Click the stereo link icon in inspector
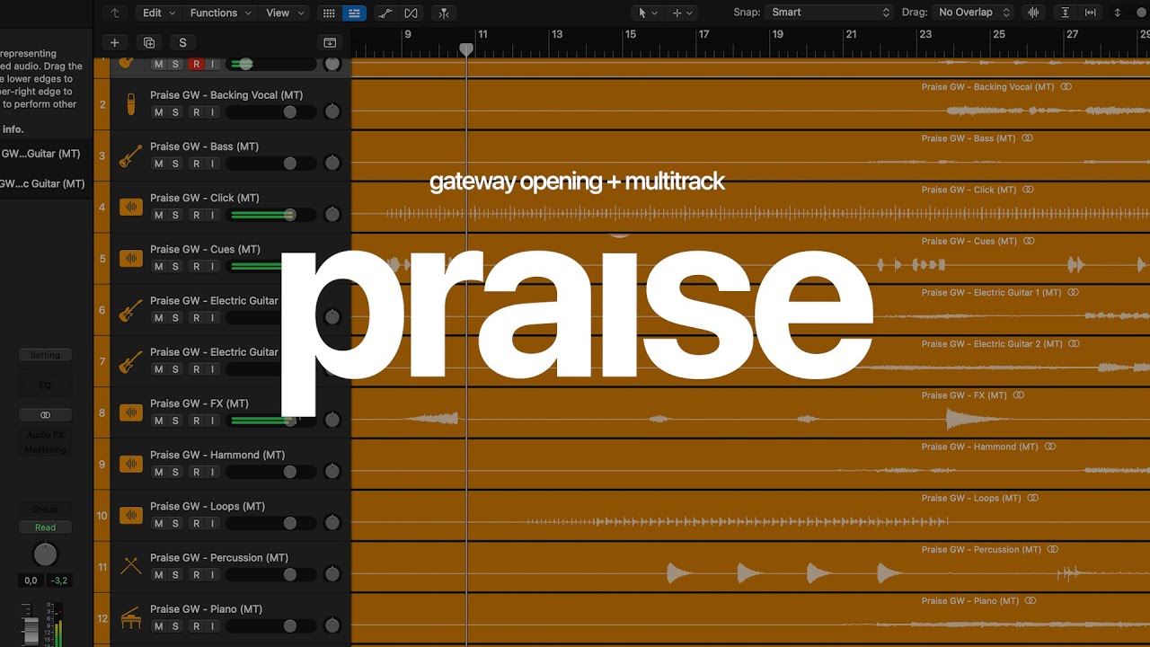This screenshot has height=647, width=1150. (x=45, y=415)
